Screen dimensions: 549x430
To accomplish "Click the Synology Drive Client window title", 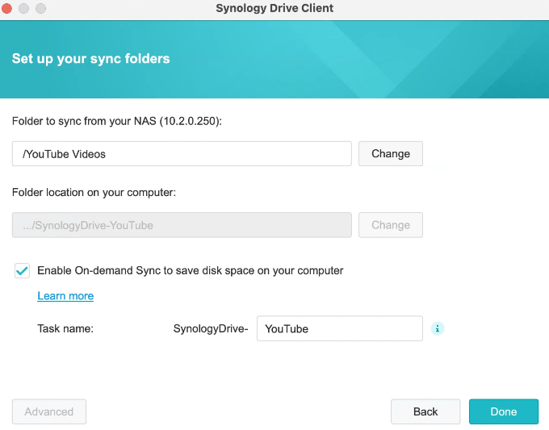I will pos(274,8).
